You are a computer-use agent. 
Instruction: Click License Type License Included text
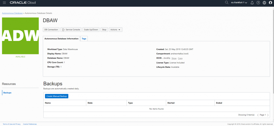pos(170,63)
